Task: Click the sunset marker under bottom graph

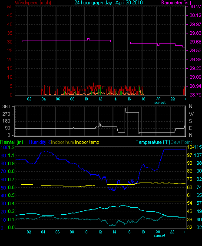Action: (160, 236)
